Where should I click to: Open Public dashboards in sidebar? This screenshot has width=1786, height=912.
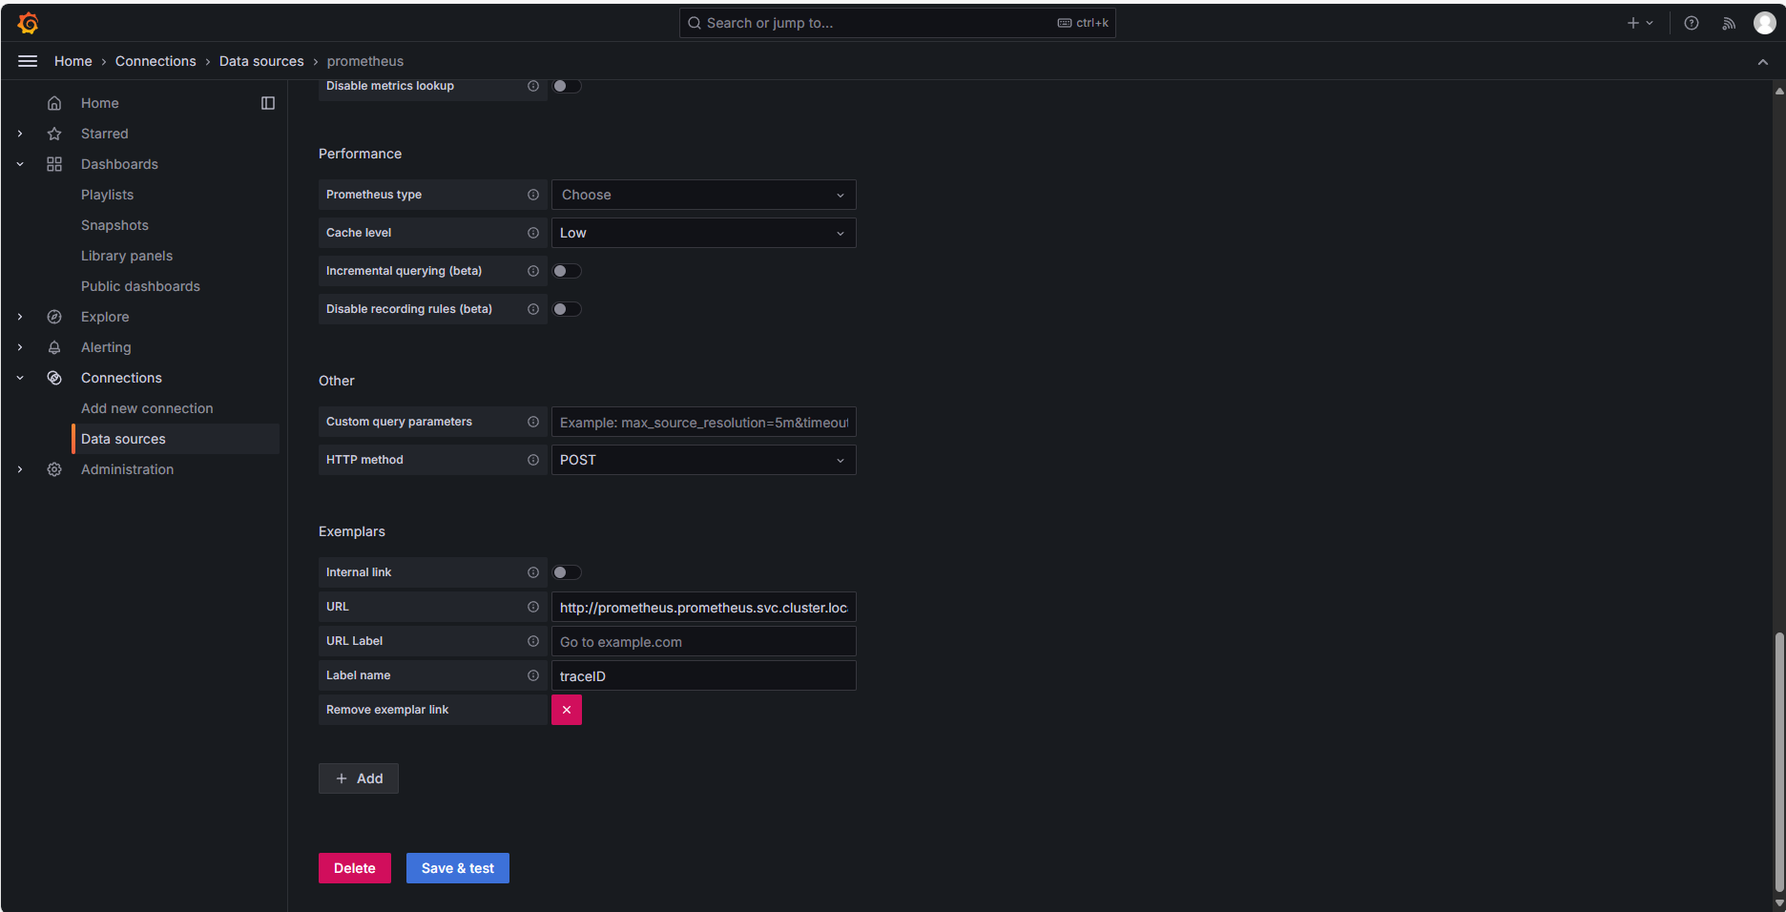pos(141,286)
